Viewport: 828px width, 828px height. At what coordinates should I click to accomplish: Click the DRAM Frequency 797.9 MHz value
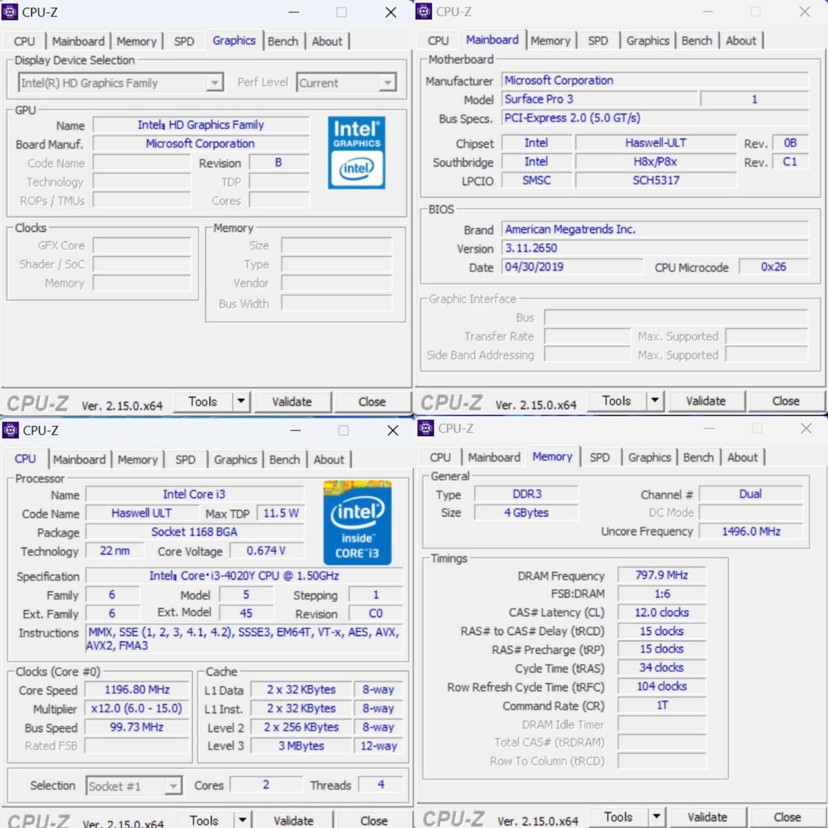[x=662, y=575]
